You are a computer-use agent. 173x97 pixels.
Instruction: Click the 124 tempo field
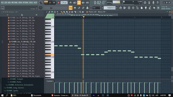(x=64, y=3)
